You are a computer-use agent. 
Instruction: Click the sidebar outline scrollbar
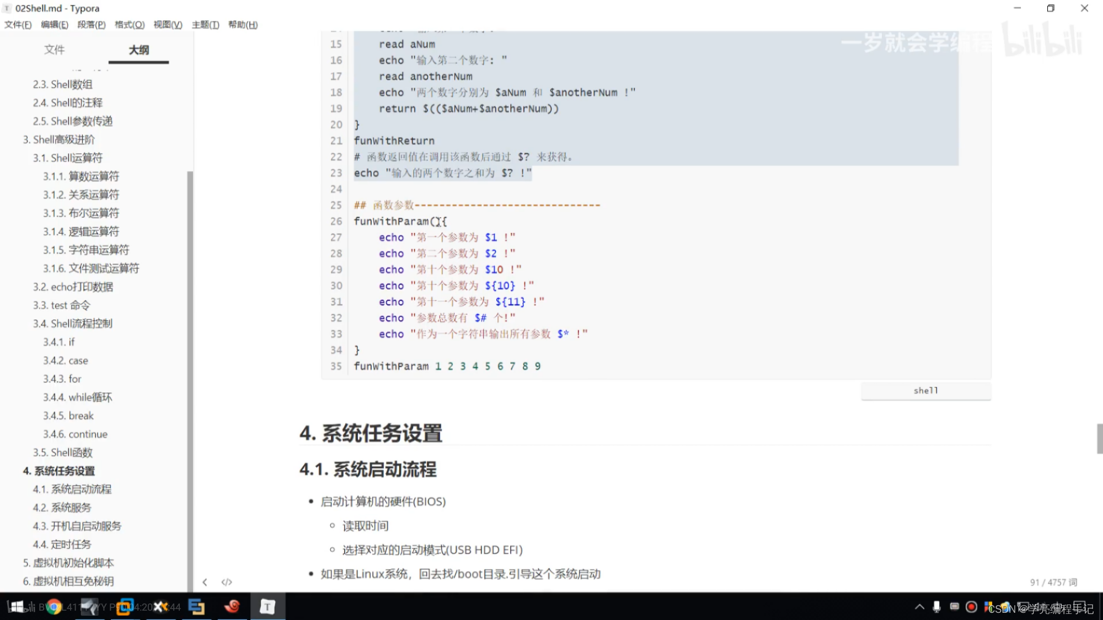pyautogui.click(x=190, y=380)
